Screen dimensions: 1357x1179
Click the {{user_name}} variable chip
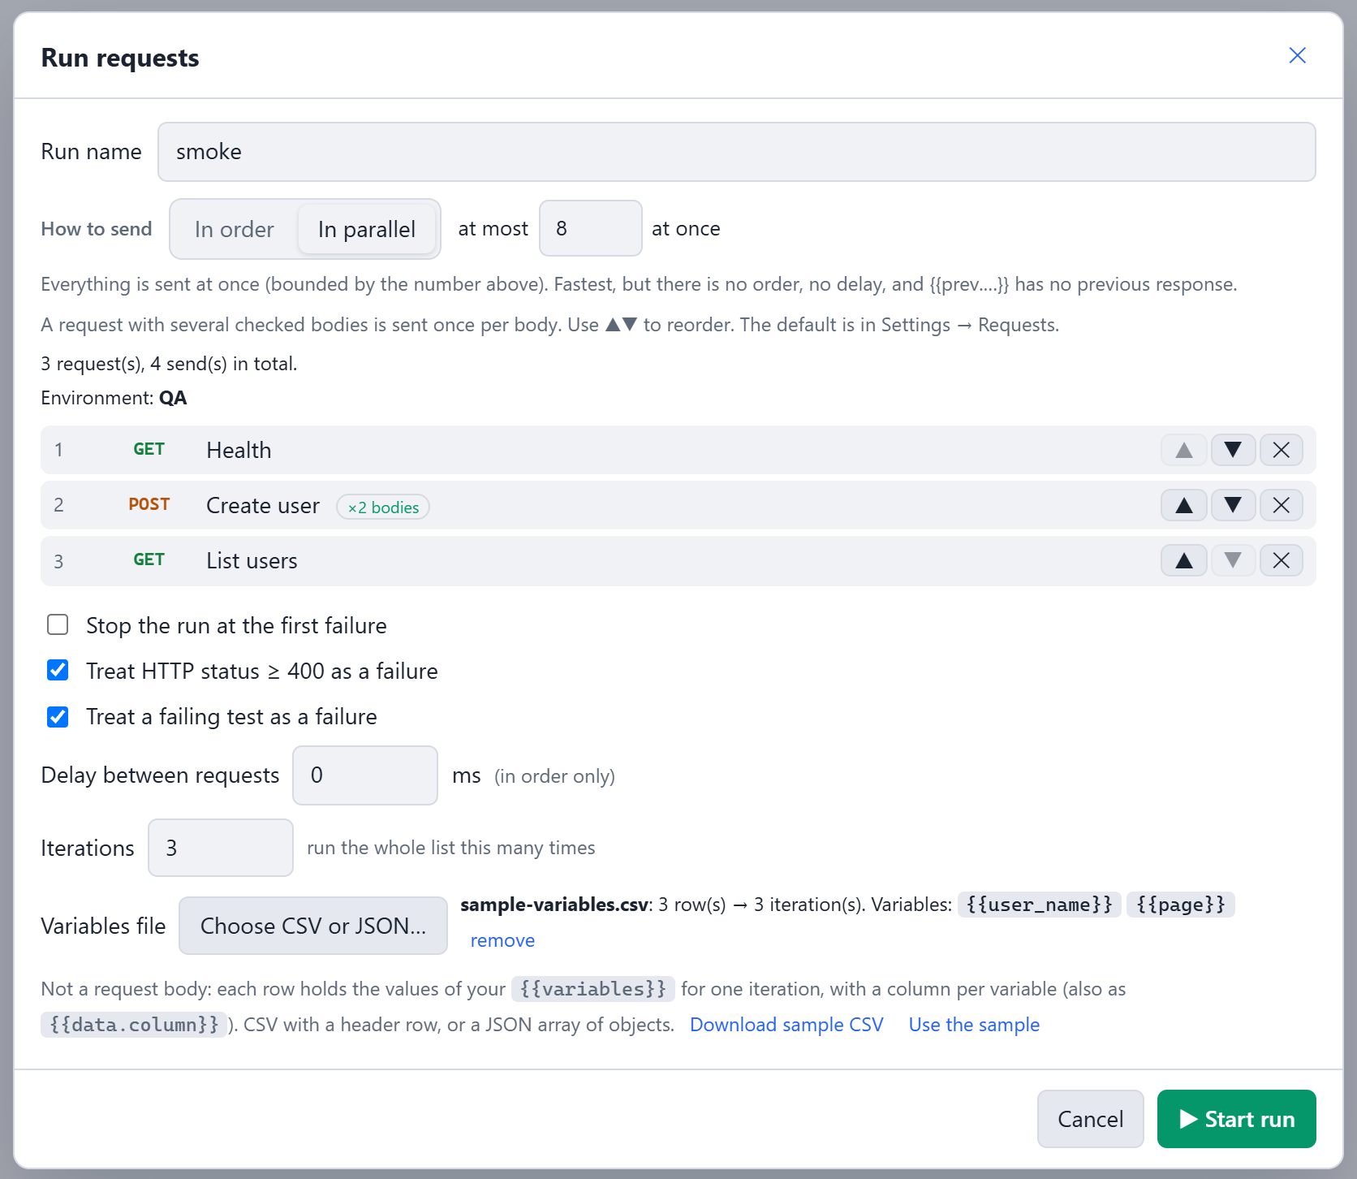click(x=1040, y=905)
